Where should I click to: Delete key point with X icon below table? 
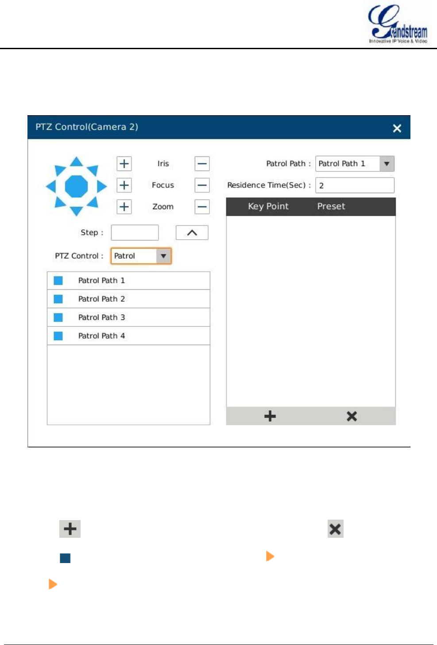tap(352, 416)
